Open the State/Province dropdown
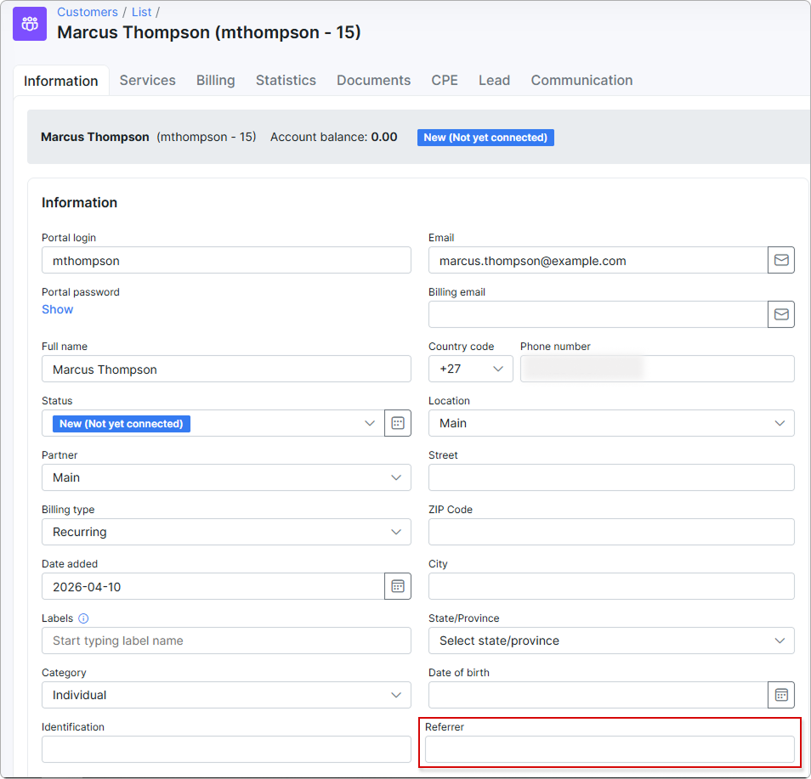This screenshot has width=811, height=779. [611, 641]
